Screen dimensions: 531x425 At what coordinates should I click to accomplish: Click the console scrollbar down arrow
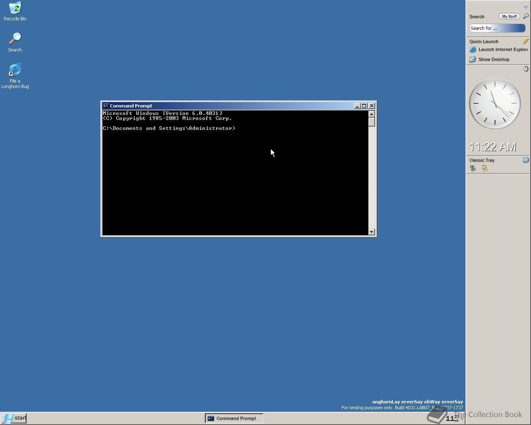(372, 232)
